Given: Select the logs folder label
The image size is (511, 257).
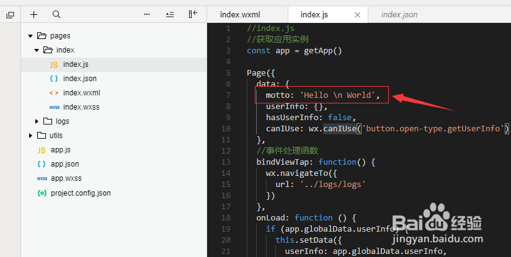Looking at the screenshot, I should [x=62, y=121].
